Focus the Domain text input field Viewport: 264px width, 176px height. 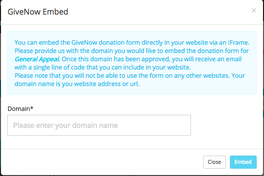click(x=99, y=125)
